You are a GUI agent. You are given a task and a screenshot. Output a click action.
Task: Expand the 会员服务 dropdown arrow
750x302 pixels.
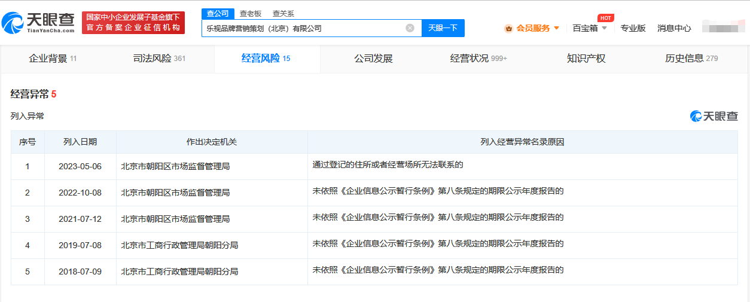point(557,28)
